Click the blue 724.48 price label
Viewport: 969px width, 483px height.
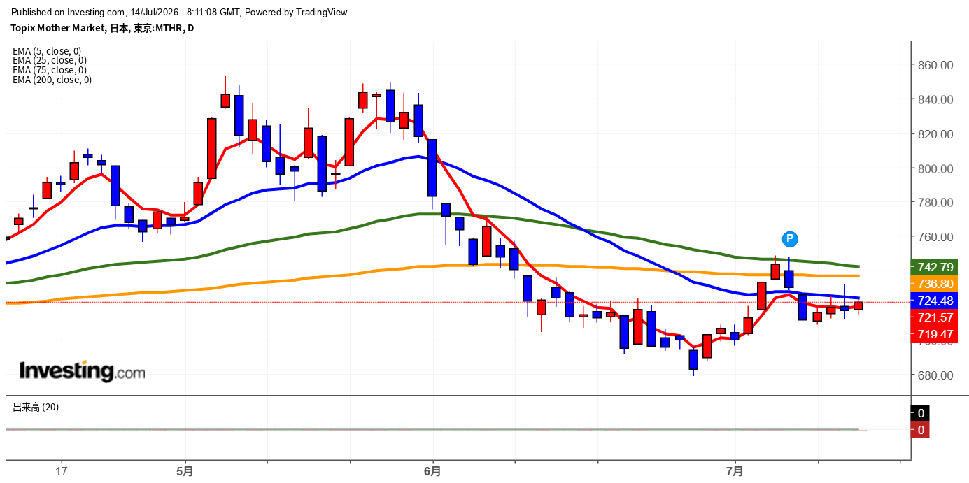(x=935, y=301)
